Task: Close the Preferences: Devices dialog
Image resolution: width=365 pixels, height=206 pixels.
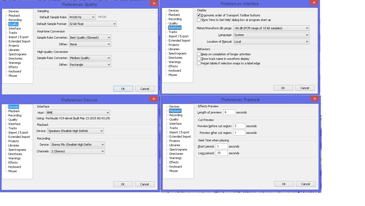Action: click(154, 99)
